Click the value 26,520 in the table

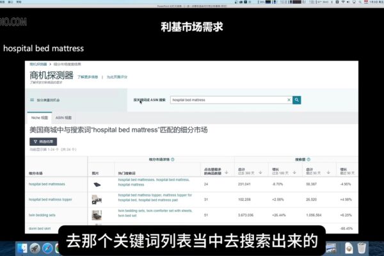coord(312,200)
